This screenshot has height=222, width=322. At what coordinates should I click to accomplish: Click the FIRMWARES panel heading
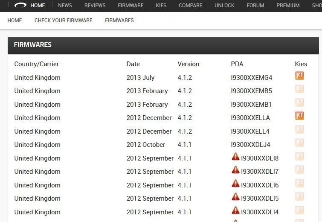pyautogui.click(x=33, y=45)
